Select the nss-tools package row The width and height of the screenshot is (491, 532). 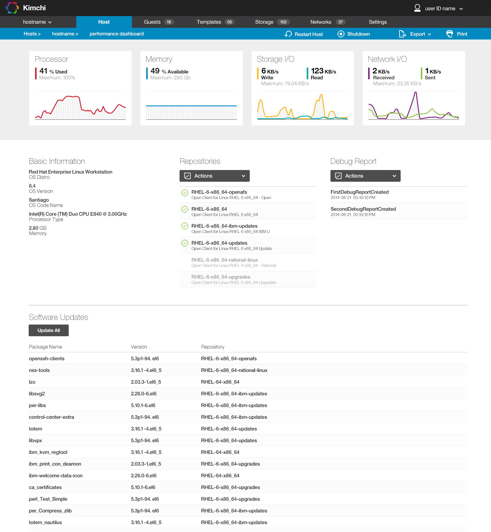(248, 370)
